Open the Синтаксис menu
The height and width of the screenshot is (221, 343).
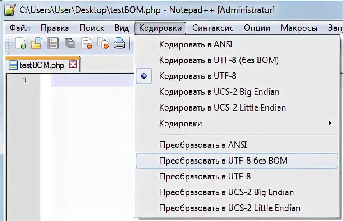point(213,28)
